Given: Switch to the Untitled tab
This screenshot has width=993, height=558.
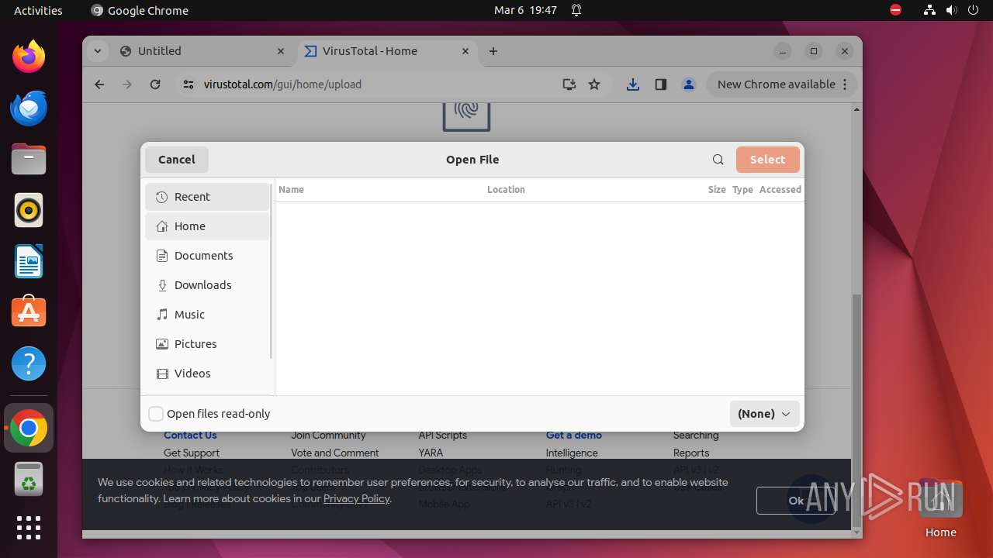Looking at the screenshot, I should pos(202,51).
